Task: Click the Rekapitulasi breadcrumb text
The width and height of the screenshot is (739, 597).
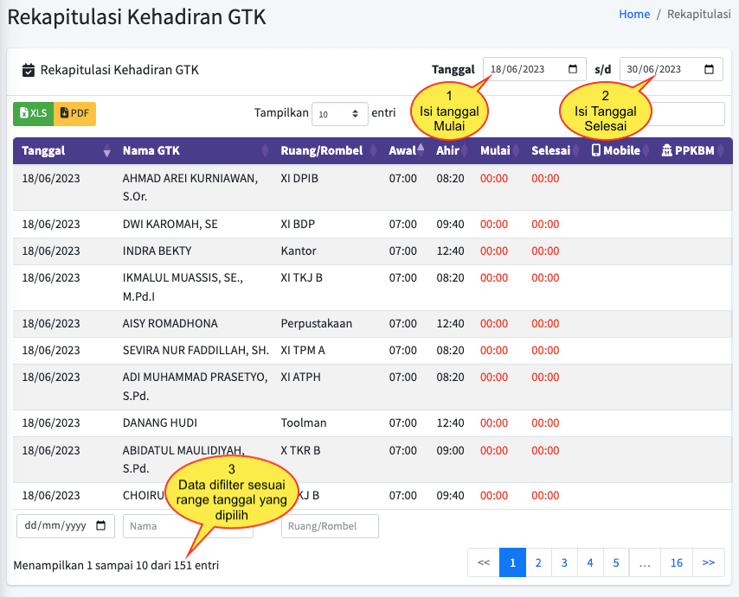Action: tap(699, 14)
